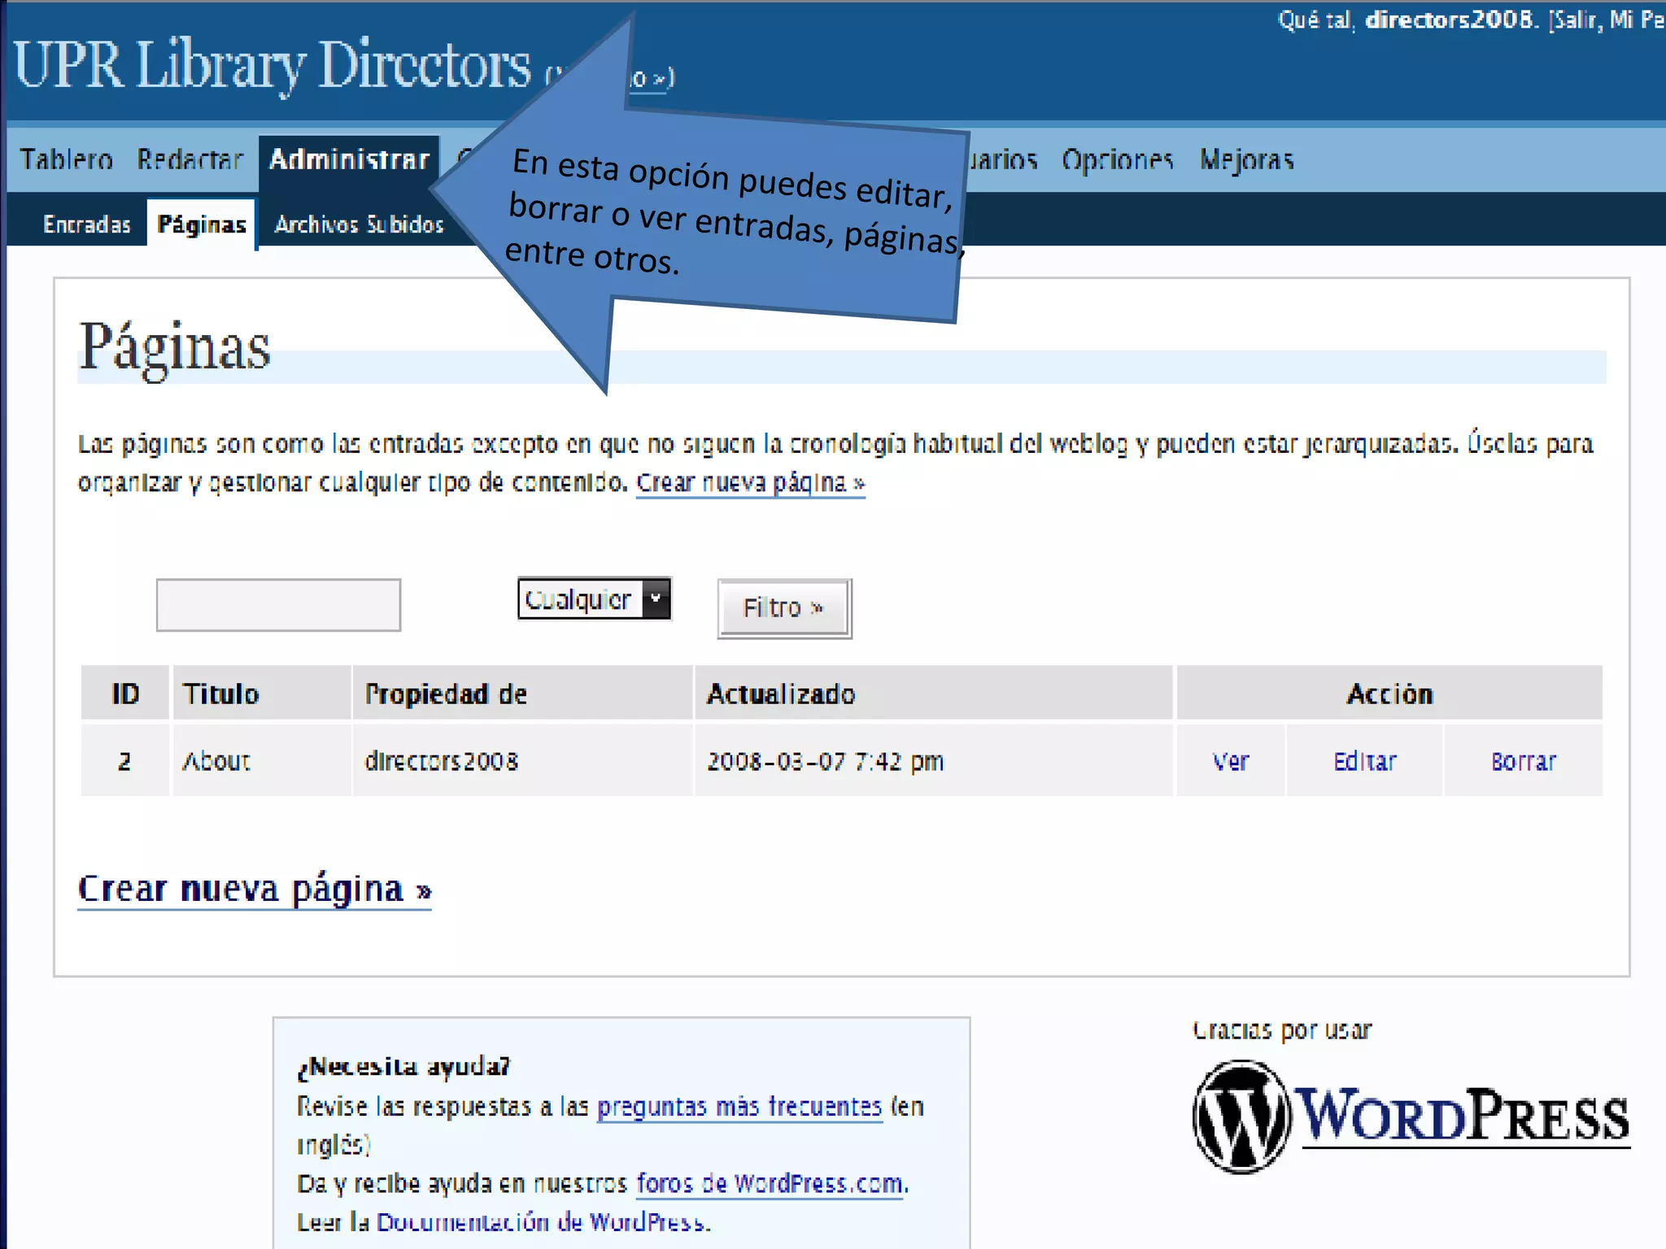This screenshot has width=1666, height=1249.
Task: Open preguntas más frecuentes help link
Action: 739,1107
